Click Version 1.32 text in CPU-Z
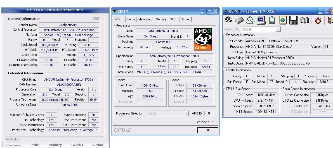This screenshot has height=148, width=333. pyautogui.click(x=206, y=122)
